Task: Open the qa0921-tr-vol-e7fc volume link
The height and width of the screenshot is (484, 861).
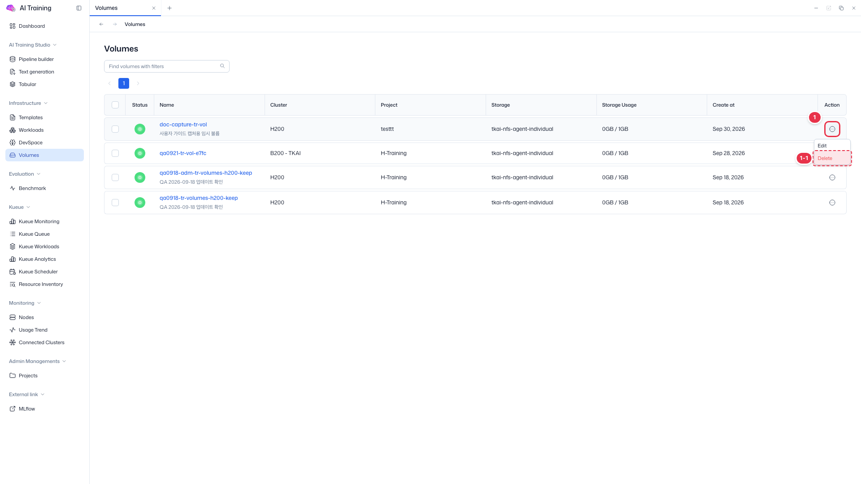Action: [x=183, y=153]
